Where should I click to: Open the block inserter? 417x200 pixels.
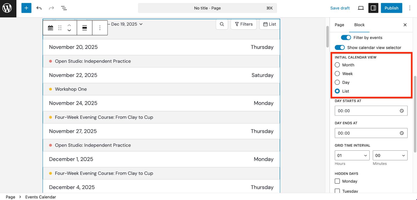tap(26, 8)
